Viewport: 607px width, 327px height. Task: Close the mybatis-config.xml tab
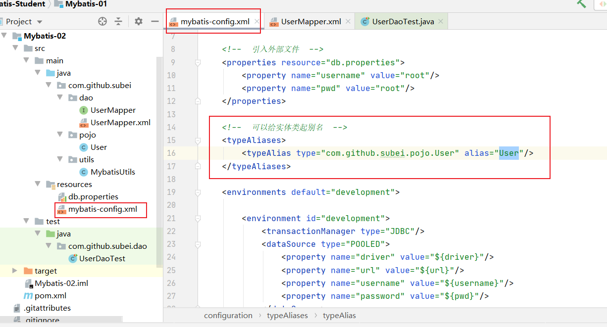[x=256, y=21]
